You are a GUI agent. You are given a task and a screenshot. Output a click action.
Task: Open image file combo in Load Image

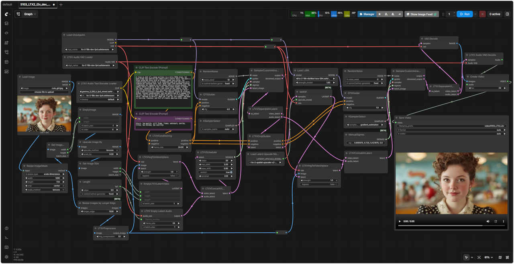coord(44,88)
